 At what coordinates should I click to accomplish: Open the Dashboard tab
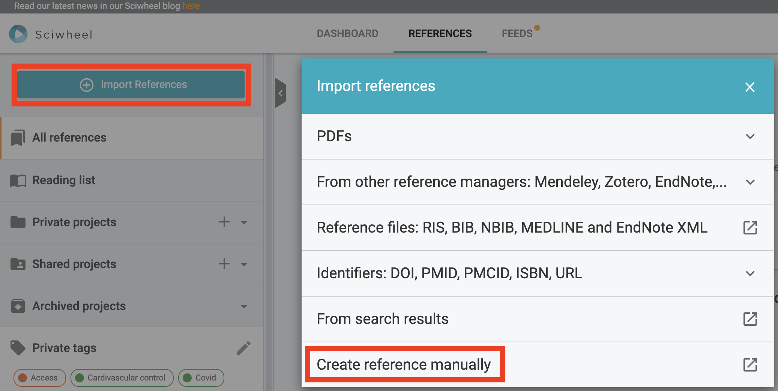pos(347,34)
